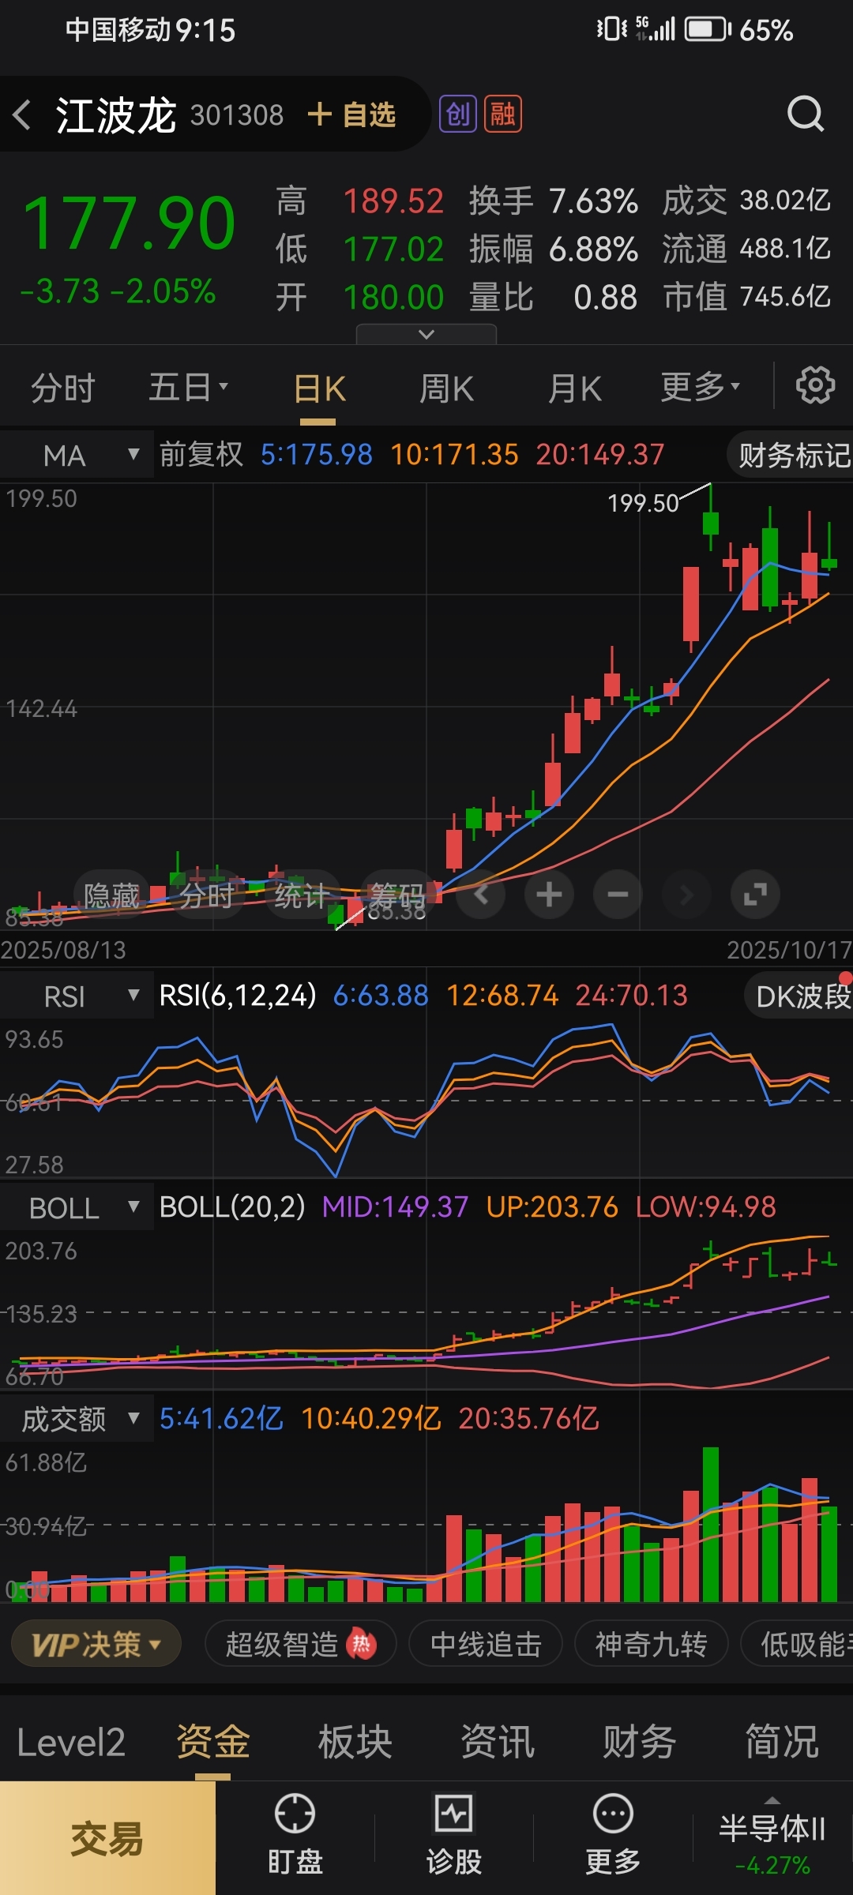The height and width of the screenshot is (1895, 853).
Task: Toggle 隐藏 chart overlay button
Action: click(x=111, y=895)
